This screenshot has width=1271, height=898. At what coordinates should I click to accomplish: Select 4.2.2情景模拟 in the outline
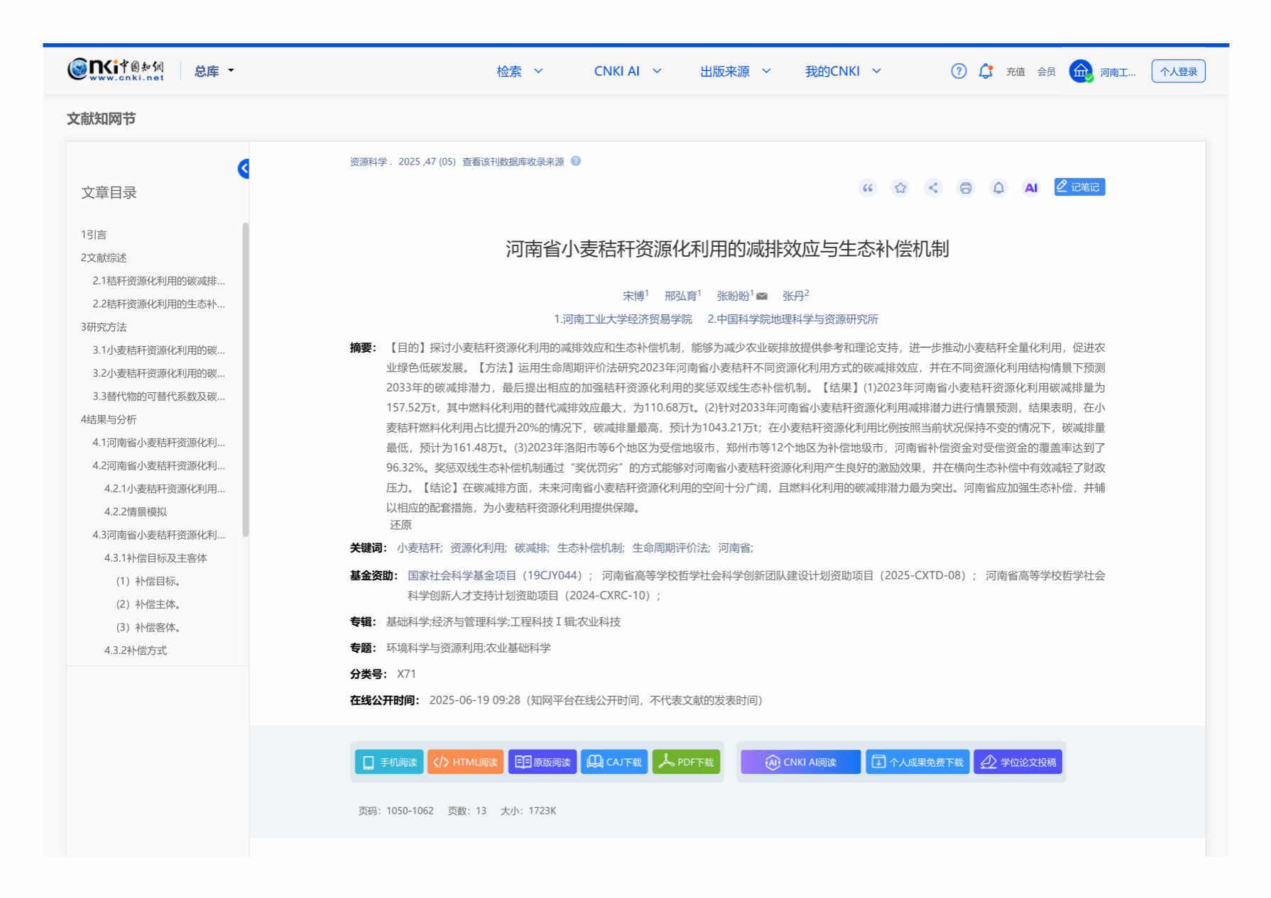(x=136, y=512)
